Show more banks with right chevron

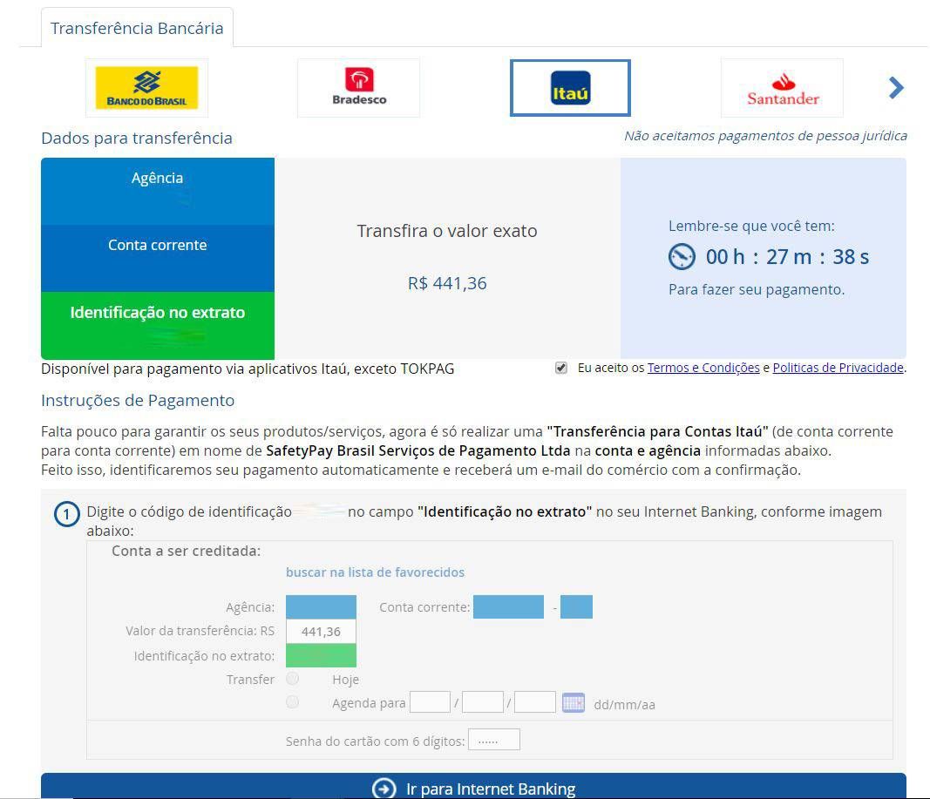pyautogui.click(x=896, y=88)
